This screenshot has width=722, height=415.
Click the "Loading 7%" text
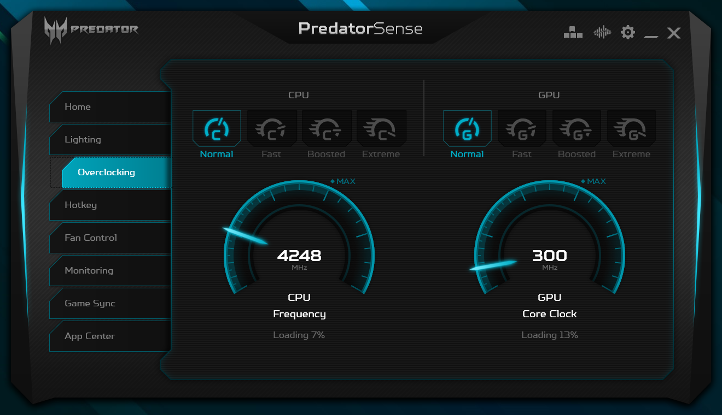point(299,335)
